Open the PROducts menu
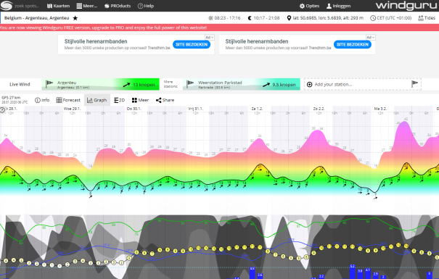 point(118,6)
